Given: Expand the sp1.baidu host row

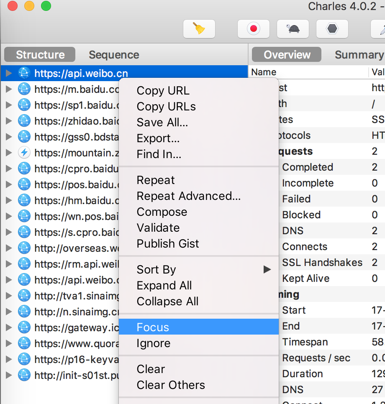Looking at the screenshot, I should pyautogui.click(x=9, y=105).
